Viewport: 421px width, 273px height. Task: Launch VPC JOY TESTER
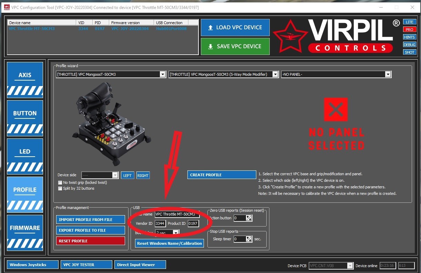(86, 265)
